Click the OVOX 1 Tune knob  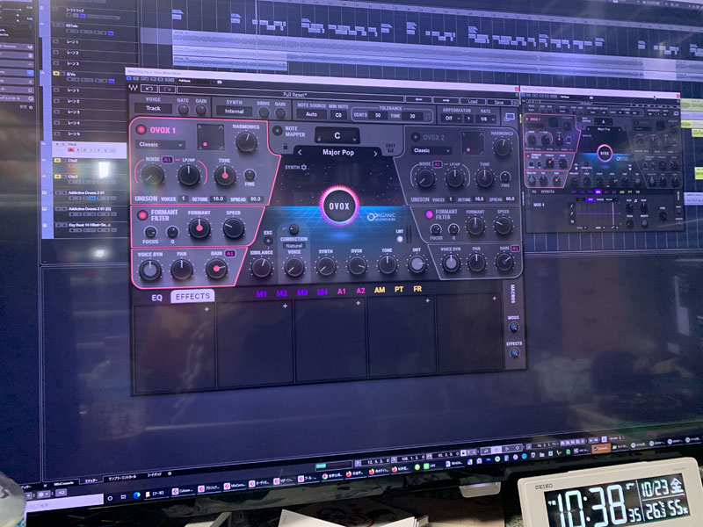coord(225,177)
